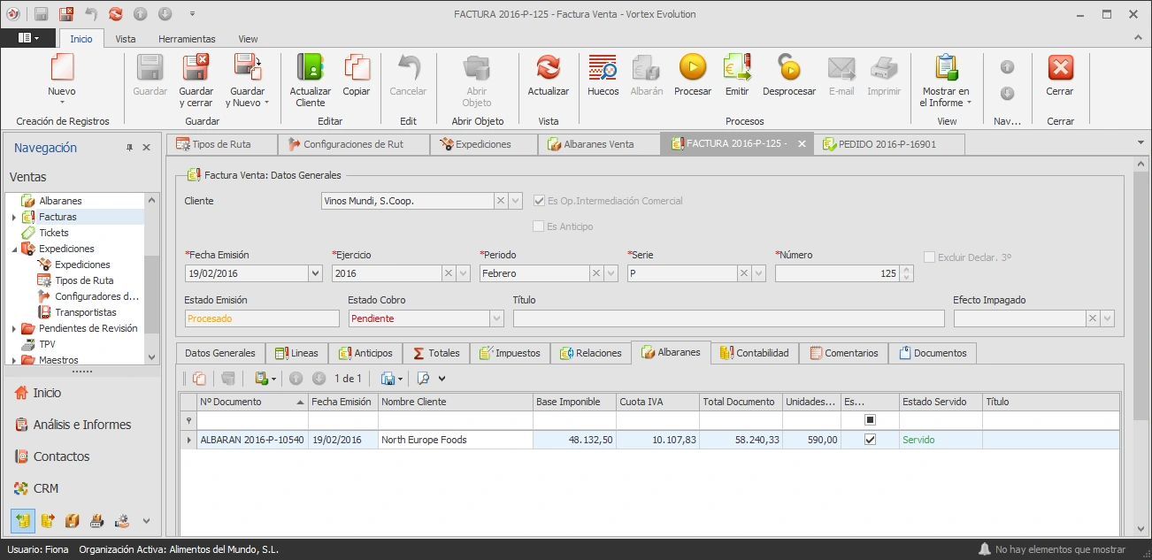The image size is (1152, 560).
Task: Click the Título input field
Action: 728,318
